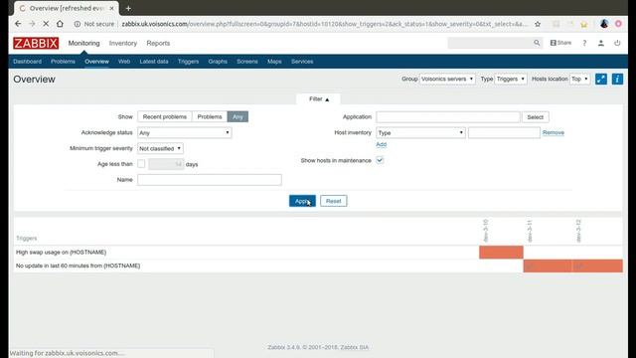Open Host inventory Type dropdown
Viewport: 636px width, 358px height.
pos(420,132)
